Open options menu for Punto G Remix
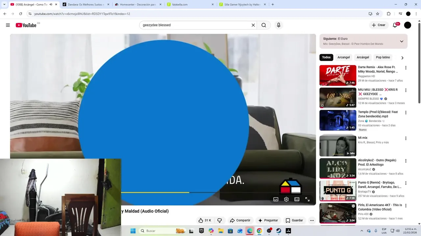The height and width of the screenshot is (236, 421). point(406,183)
